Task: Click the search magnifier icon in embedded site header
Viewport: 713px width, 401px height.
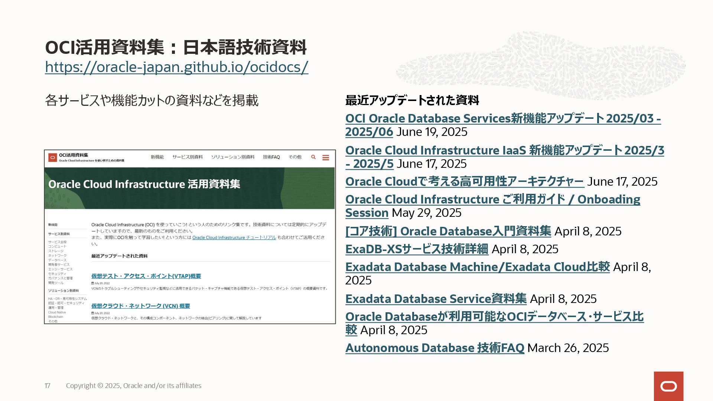Action: pyautogui.click(x=313, y=157)
